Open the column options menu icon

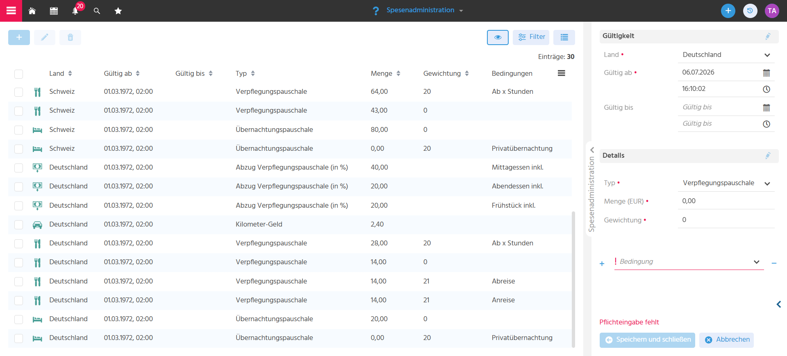[x=562, y=73]
